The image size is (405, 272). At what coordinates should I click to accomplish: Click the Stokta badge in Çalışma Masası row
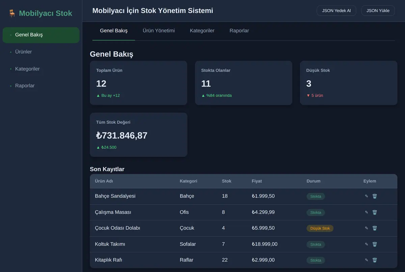316,213
